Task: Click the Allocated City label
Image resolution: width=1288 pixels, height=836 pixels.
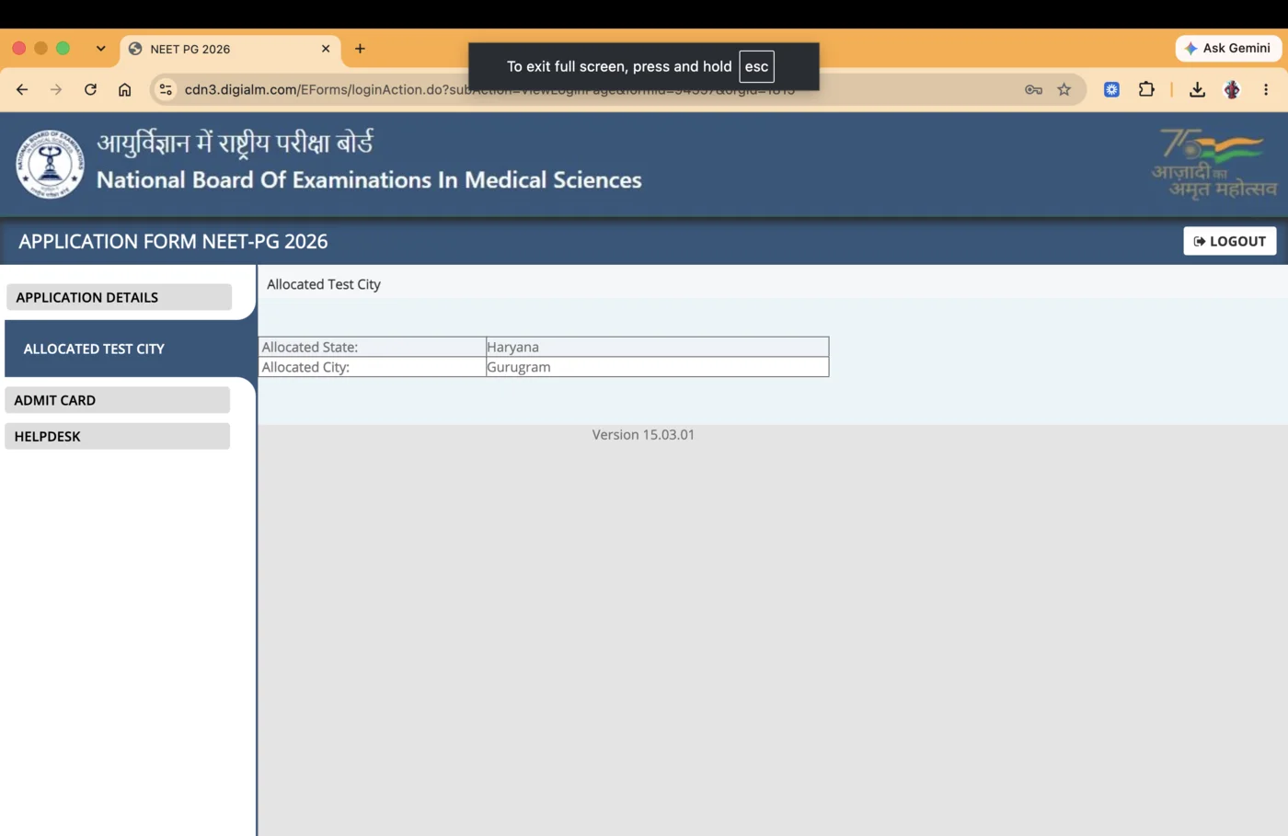Action: pos(305,367)
